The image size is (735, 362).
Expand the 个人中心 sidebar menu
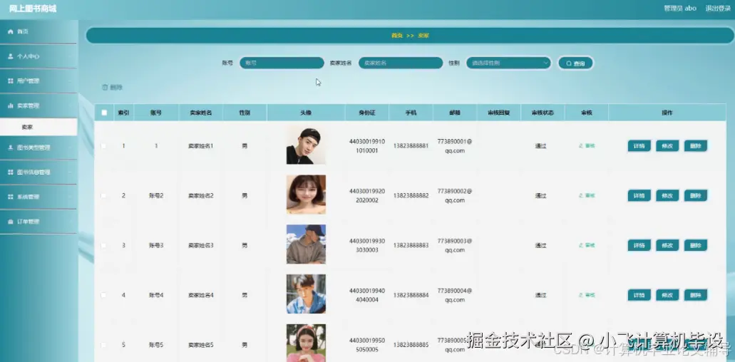click(x=38, y=56)
